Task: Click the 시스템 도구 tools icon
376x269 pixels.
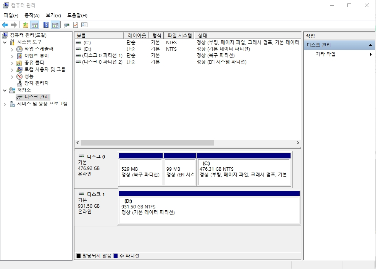Action: point(12,42)
